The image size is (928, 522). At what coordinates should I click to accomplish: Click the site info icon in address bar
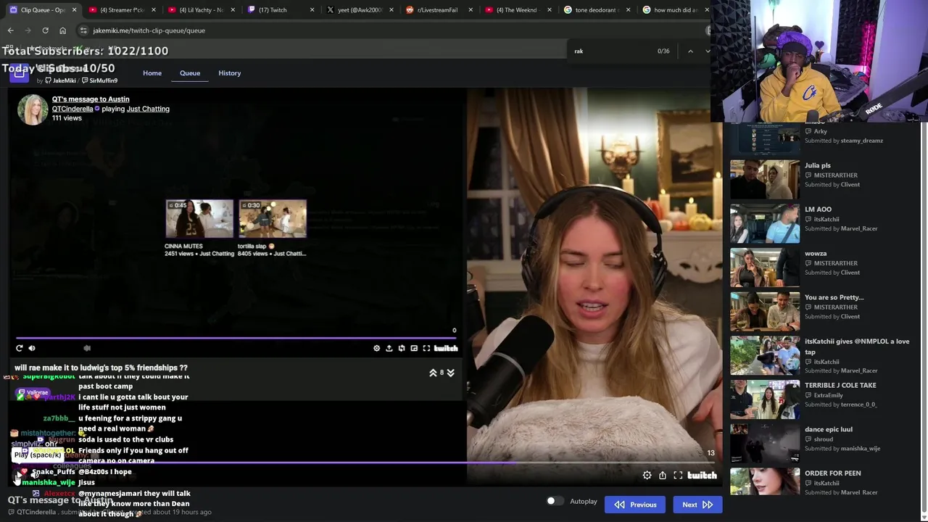click(83, 30)
